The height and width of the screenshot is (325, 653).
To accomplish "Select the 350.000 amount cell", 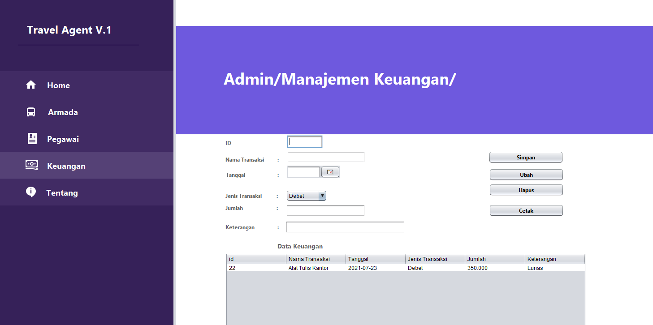I will pyautogui.click(x=495, y=268).
